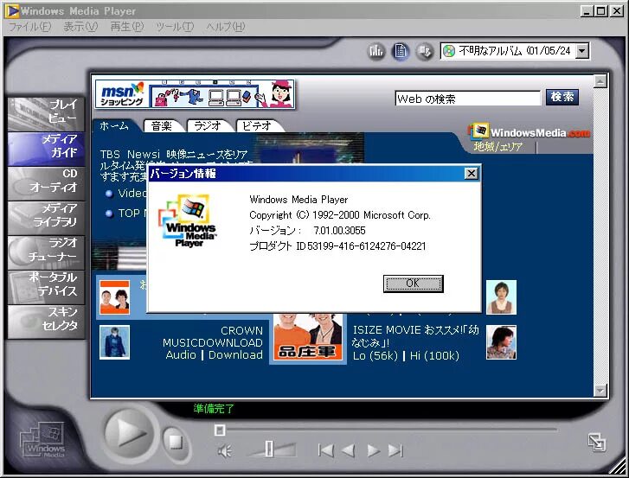Skip to previous track button

pyautogui.click(x=325, y=450)
